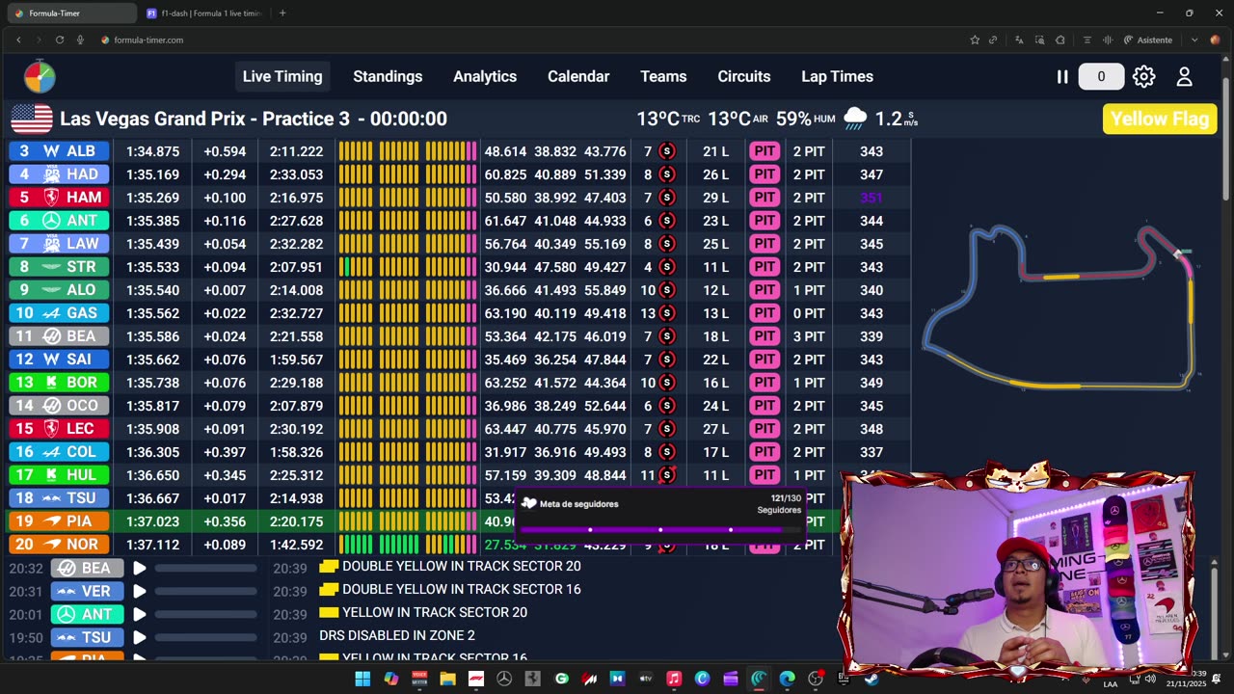Image resolution: width=1234 pixels, height=694 pixels.
Task: Reload the page with the refresh icon
Action: [60, 40]
